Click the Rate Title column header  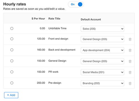[x=54, y=19]
